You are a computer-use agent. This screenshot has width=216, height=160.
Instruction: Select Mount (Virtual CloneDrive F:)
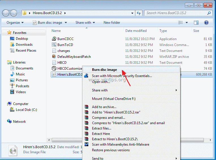coord(131,98)
